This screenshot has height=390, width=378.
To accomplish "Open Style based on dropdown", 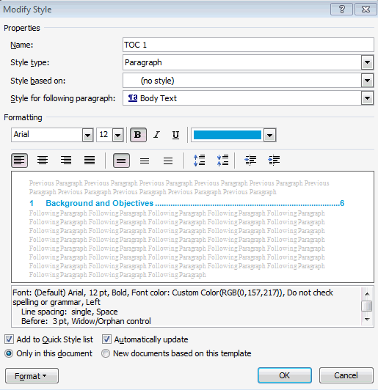I will pyautogui.click(x=367, y=81).
